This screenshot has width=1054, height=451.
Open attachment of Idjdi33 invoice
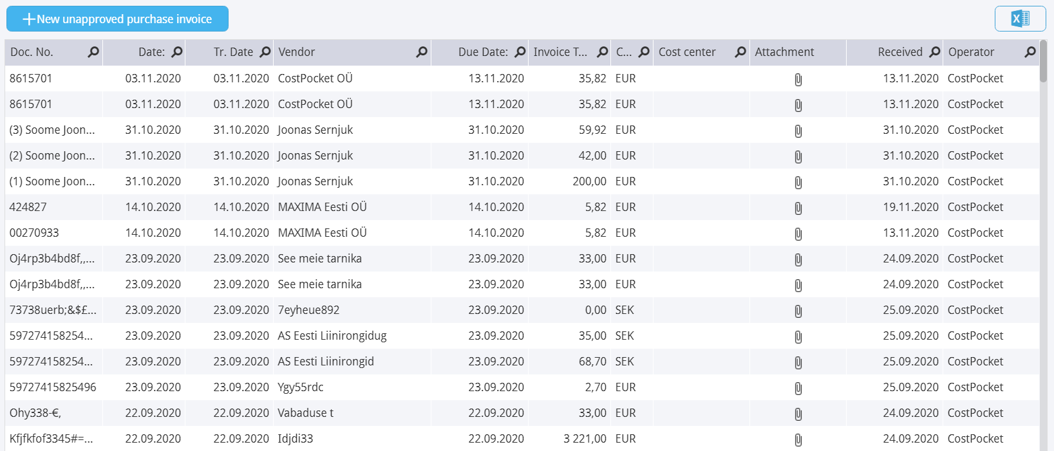tap(798, 439)
